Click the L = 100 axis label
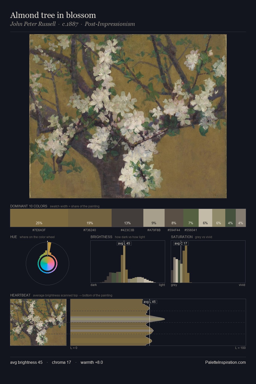Screen dimensions: 256x384 coord(240,348)
